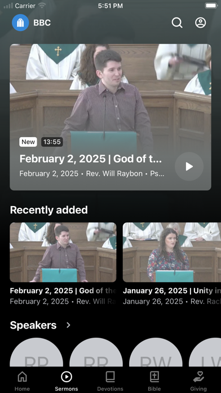Select title 'February 2, 2025 | God of the' in Recently added

tap(63, 291)
